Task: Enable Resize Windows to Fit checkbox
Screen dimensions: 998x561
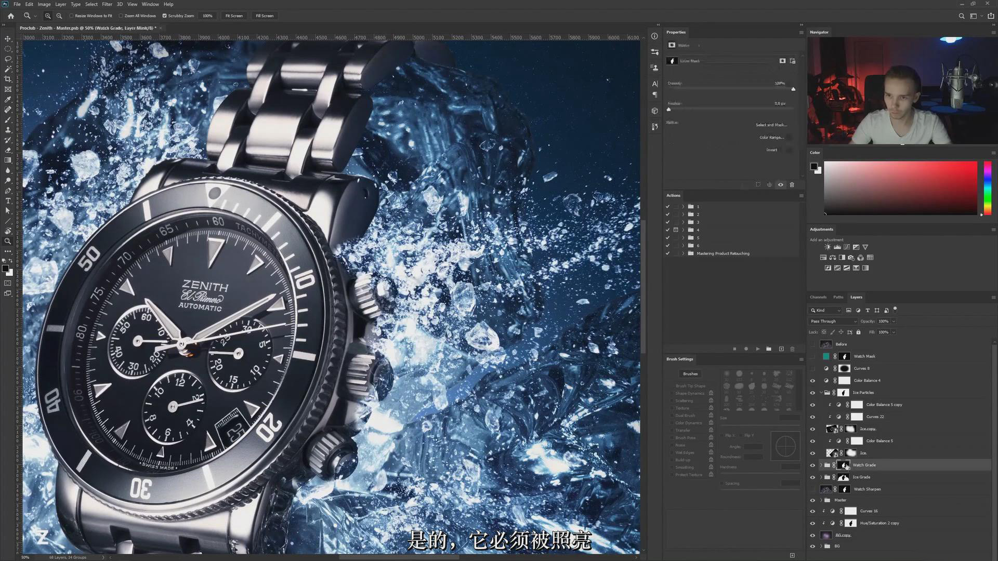Action: (x=72, y=16)
